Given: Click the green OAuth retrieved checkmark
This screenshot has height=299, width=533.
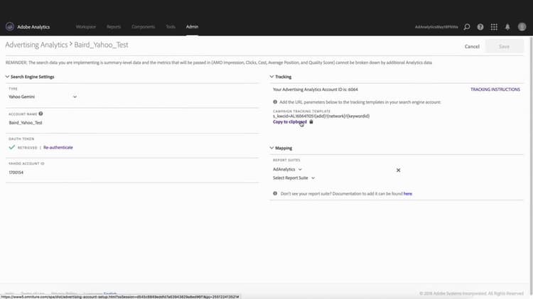Looking at the screenshot, I should pyautogui.click(x=12, y=147).
